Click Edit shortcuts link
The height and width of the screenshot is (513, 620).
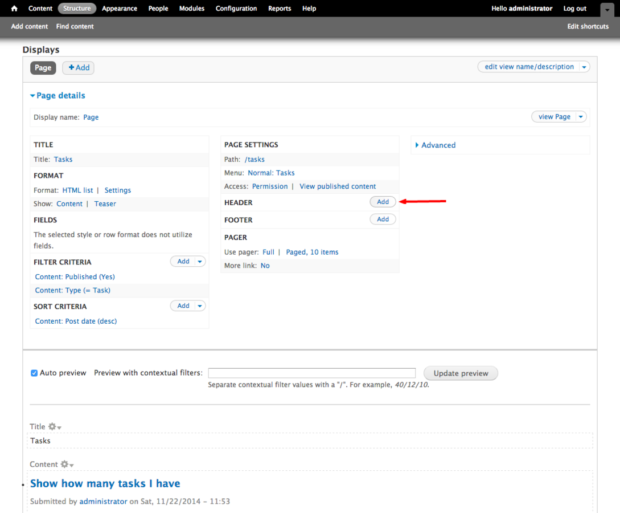588,27
